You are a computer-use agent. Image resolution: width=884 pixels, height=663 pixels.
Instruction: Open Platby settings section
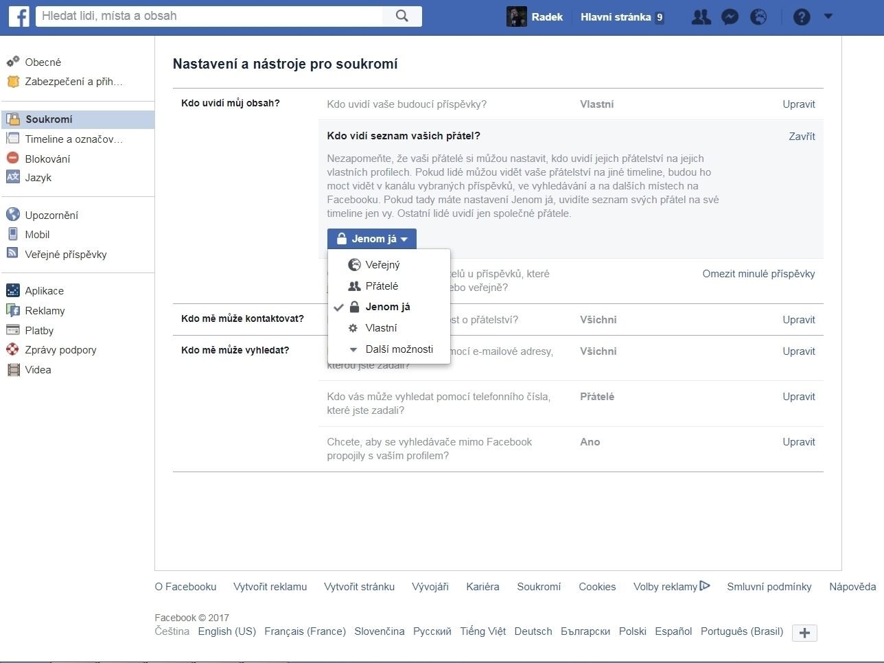(x=39, y=330)
